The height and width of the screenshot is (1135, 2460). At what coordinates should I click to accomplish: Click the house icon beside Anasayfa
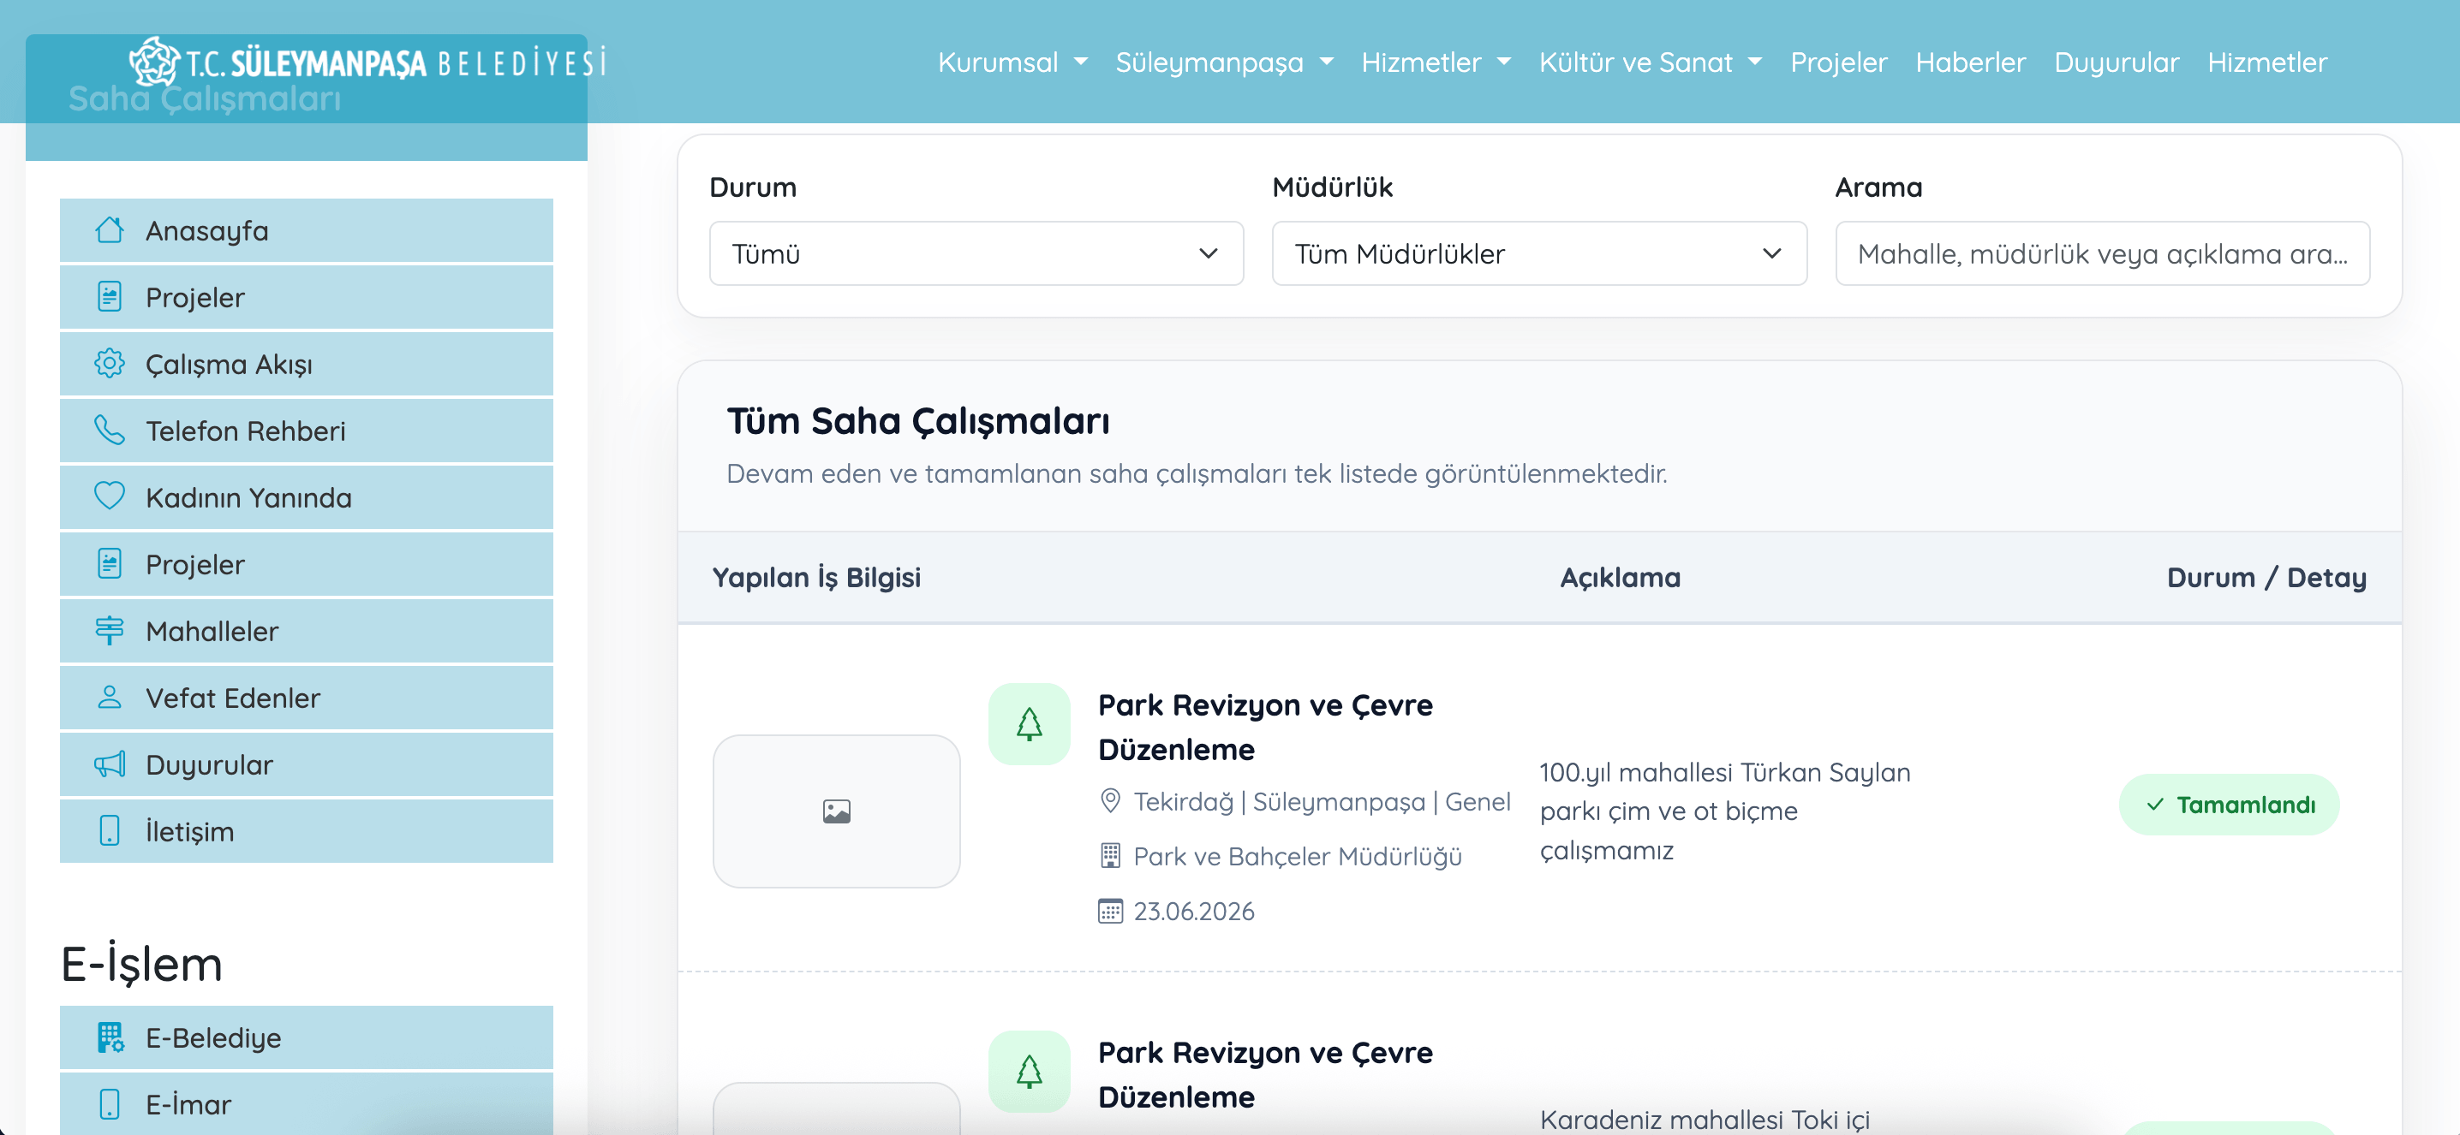(x=110, y=230)
